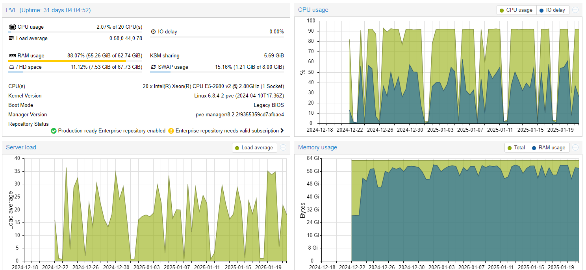Toggle the CPU usage series in legend
The height and width of the screenshot is (270, 586).
point(516,10)
